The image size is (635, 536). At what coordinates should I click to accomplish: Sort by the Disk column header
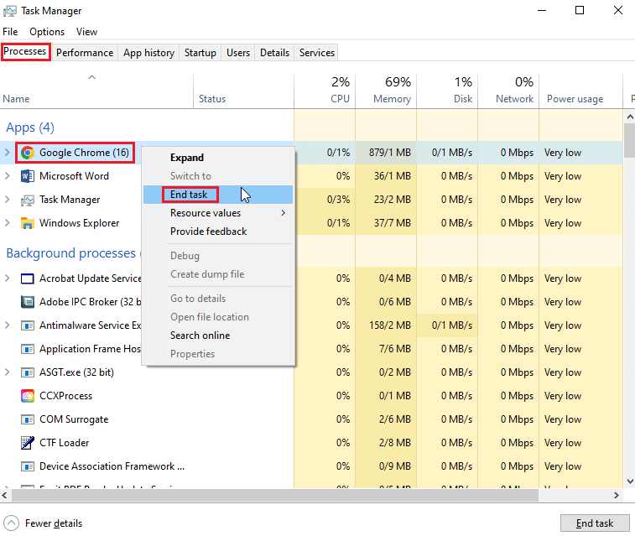pyautogui.click(x=447, y=91)
